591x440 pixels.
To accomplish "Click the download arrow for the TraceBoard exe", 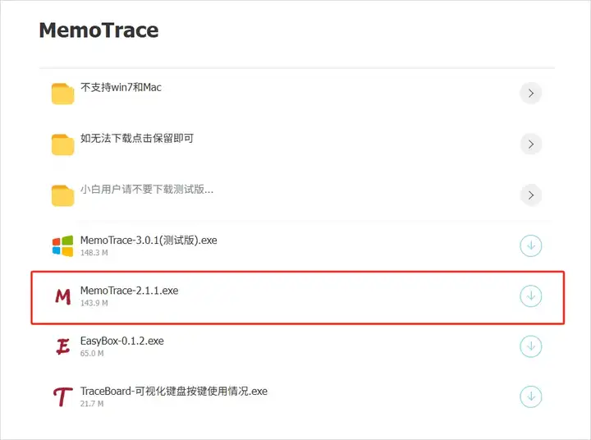I will pyautogui.click(x=531, y=396).
